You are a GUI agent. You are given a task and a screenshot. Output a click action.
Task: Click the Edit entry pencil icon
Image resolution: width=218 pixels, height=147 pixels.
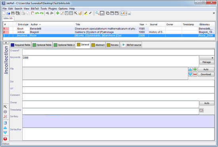62,13
